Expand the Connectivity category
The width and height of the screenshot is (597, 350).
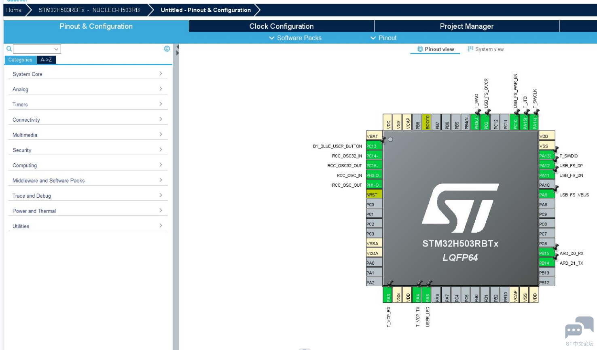click(87, 120)
